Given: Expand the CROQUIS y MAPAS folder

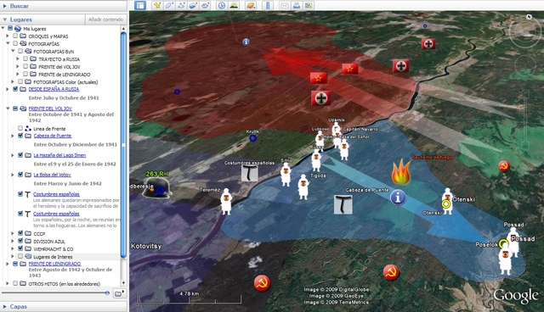Looking at the screenshot, I should (8, 36).
